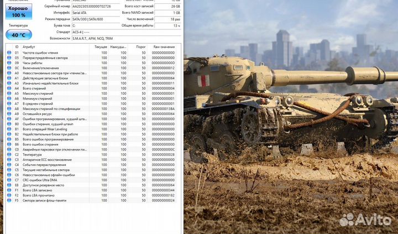398x234 pixels.
Task: Click raw value 000000000344 in row F1
Action: coord(163,190)
